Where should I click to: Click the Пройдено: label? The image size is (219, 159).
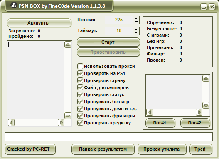click(x=21, y=36)
